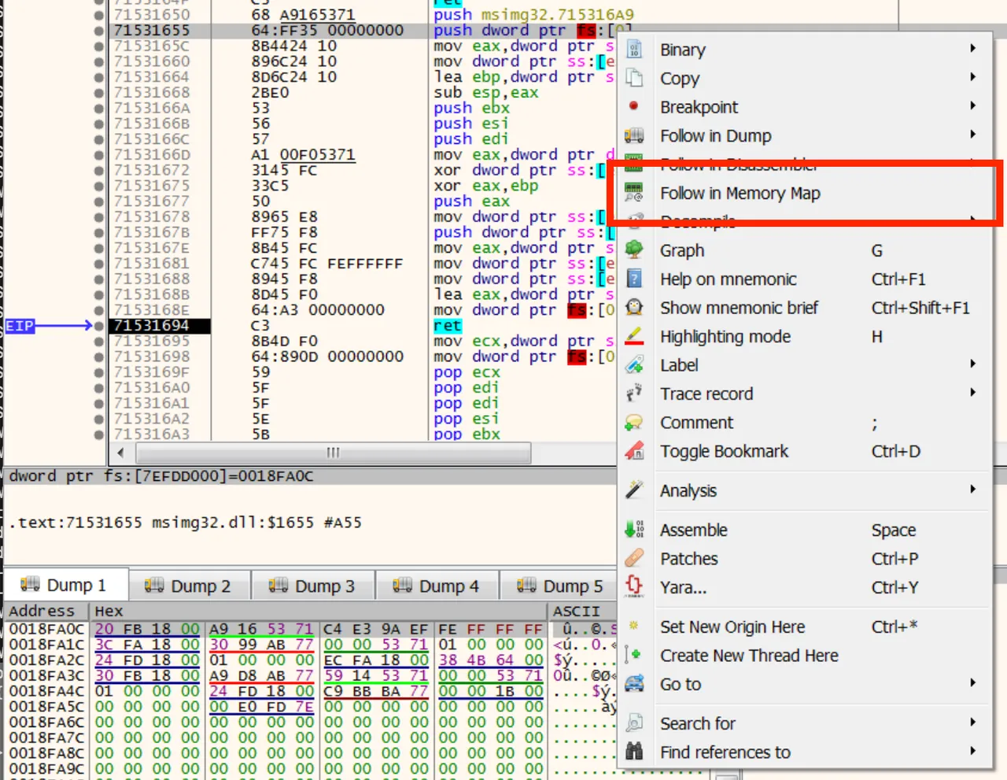Choose Follow in Memory Map
Image resolution: width=1007 pixels, height=780 pixels.
pyautogui.click(x=802, y=193)
